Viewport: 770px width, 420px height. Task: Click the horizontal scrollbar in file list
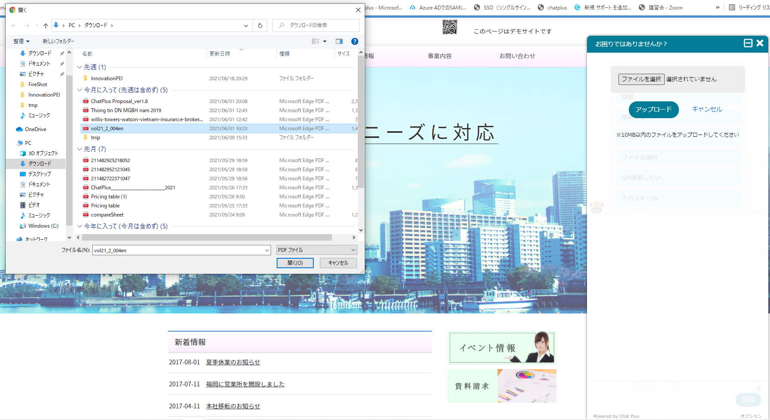point(207,238)
